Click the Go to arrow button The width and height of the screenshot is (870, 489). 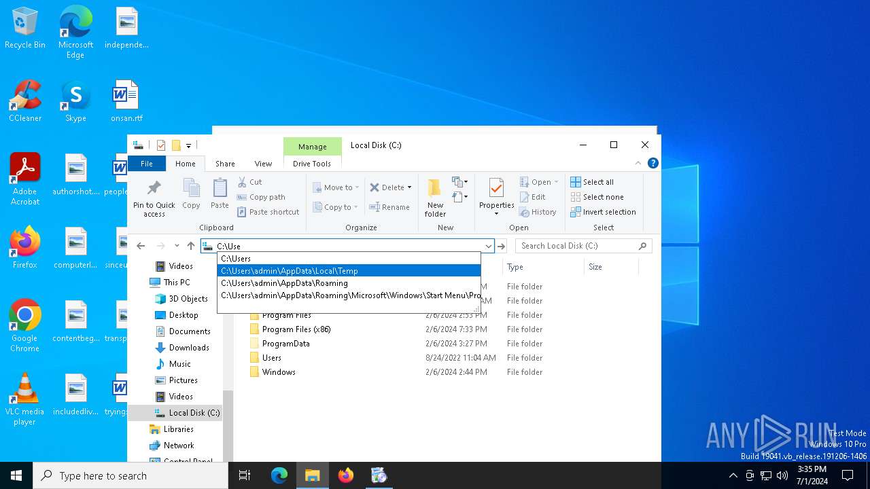tap(501, 246)
